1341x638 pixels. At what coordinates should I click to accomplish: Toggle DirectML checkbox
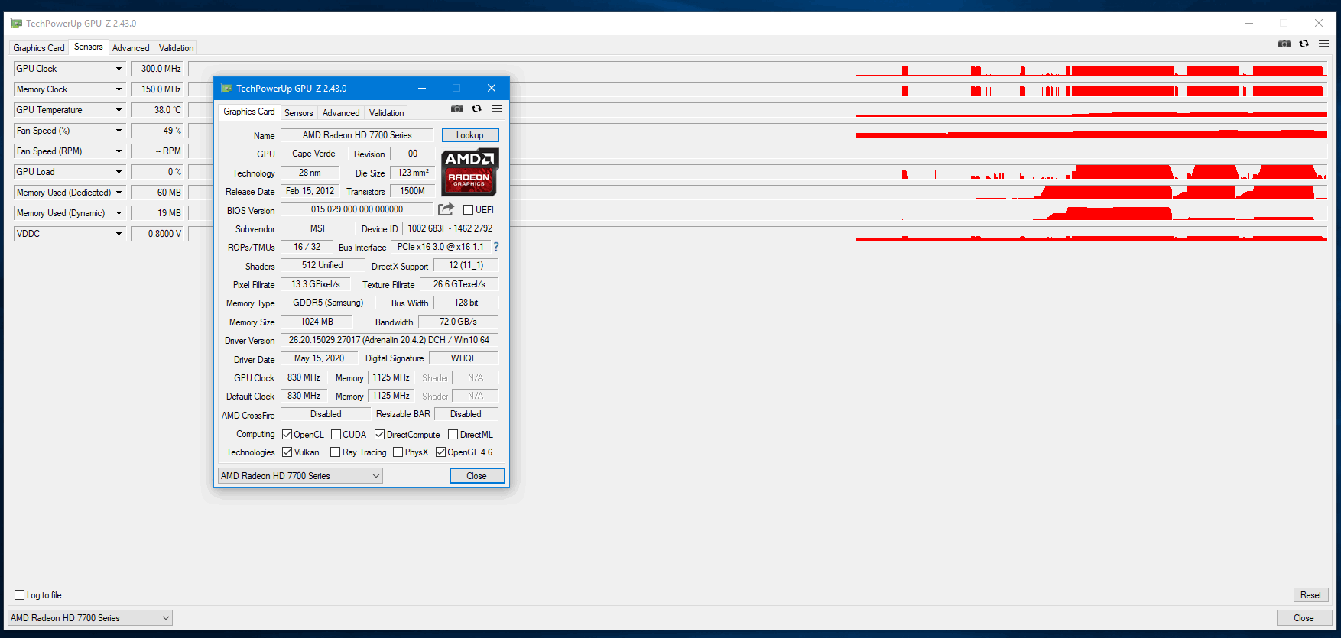453,434
